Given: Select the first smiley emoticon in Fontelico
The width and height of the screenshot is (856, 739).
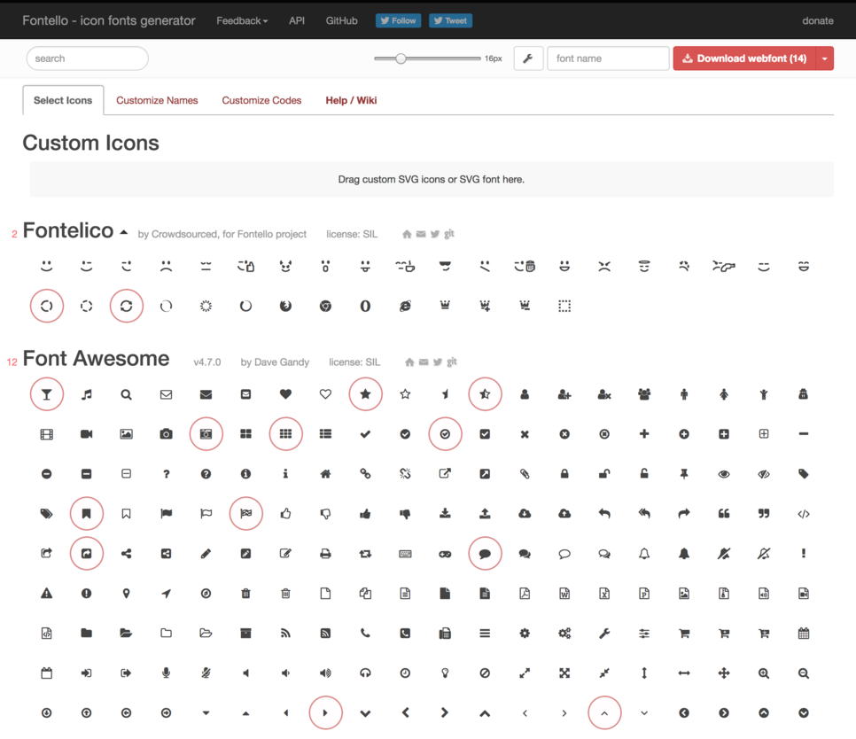Looking at the screenshot, I should [x=46, y=266].
